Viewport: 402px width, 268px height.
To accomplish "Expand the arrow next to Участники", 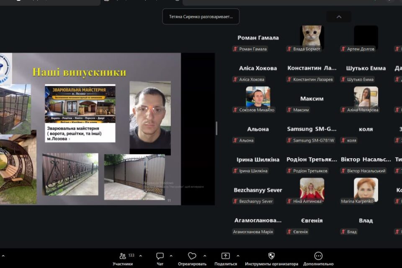I will tap(141, 256).
